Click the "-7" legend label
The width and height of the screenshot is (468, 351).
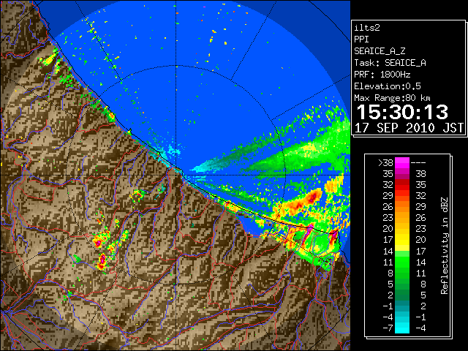point(388,328)
